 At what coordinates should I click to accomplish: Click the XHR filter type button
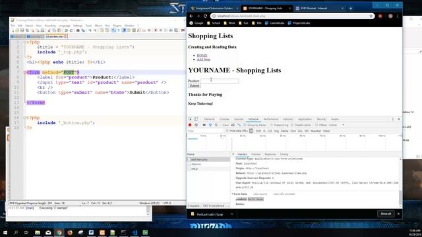(x=258, y=131)
